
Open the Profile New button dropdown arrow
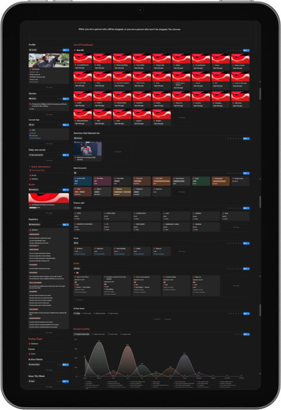click(x=68, y=50)
